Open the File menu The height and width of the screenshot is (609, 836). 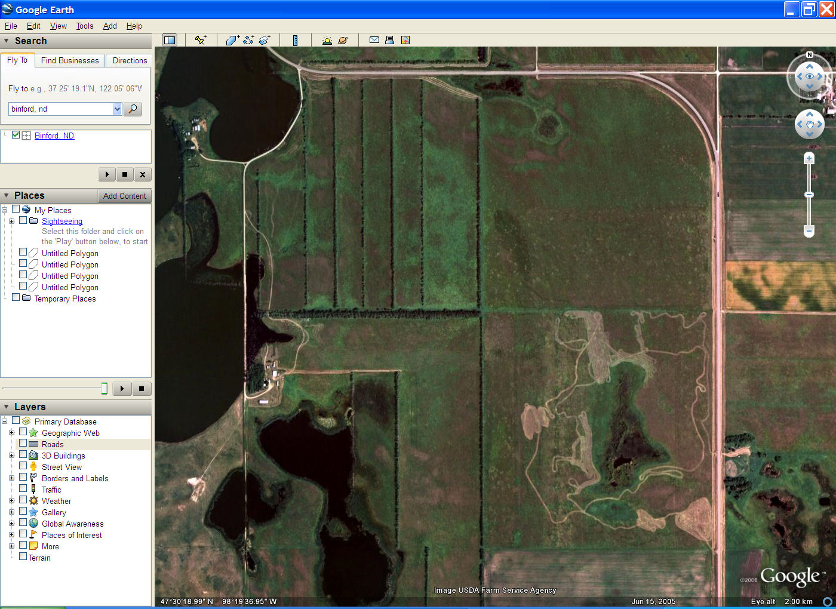point(11,26)
